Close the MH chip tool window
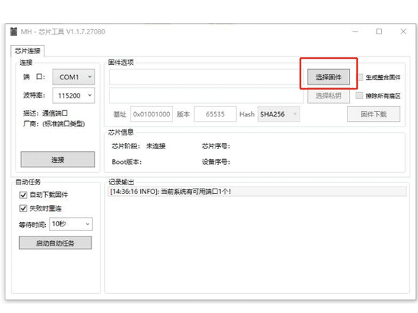This screenshot has height=313, width=418. (404, 31)
